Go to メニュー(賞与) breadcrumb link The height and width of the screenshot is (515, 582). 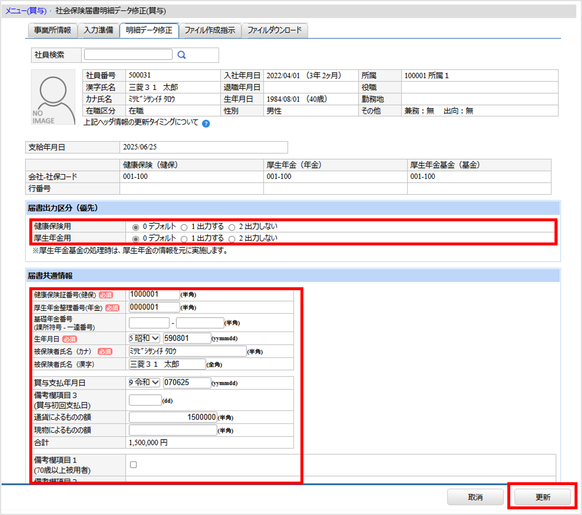[26, 11]
